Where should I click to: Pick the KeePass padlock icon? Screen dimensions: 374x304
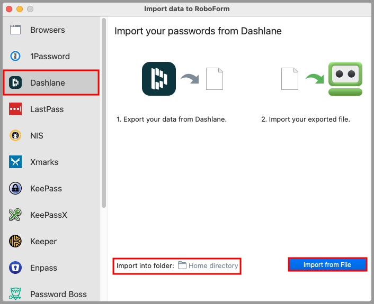(15, 189)
